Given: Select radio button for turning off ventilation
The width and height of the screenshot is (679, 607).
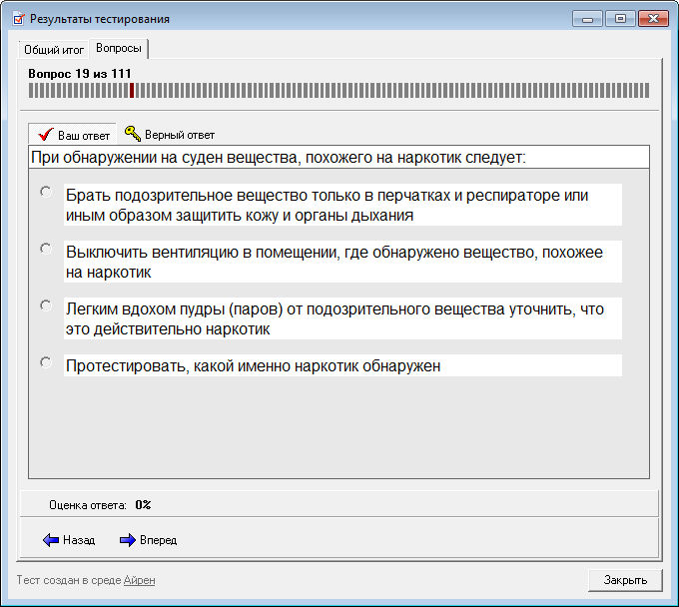Looking at the screenshot, I should 45,249.
